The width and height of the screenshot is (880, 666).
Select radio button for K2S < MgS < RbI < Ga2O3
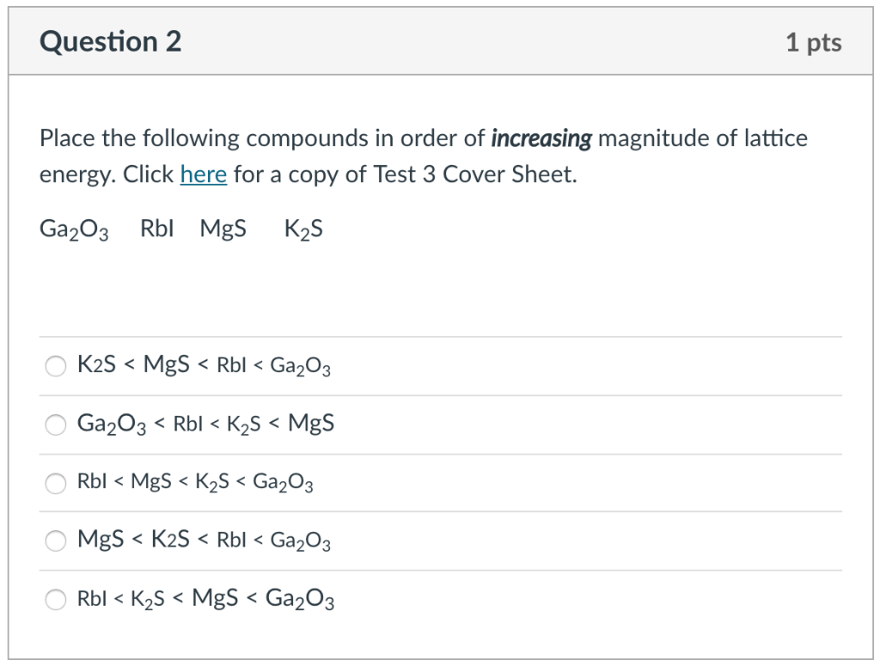(x=55, y=365)
